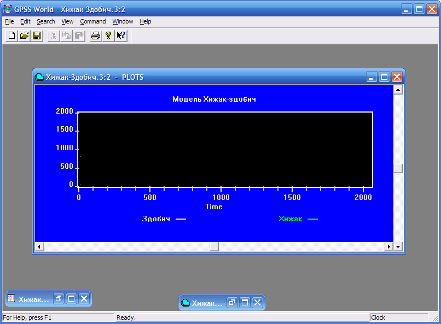Close the PLOTS child window
Viewport: 441px width, 324px height.
pyautogui.click(x=397, y=76)
